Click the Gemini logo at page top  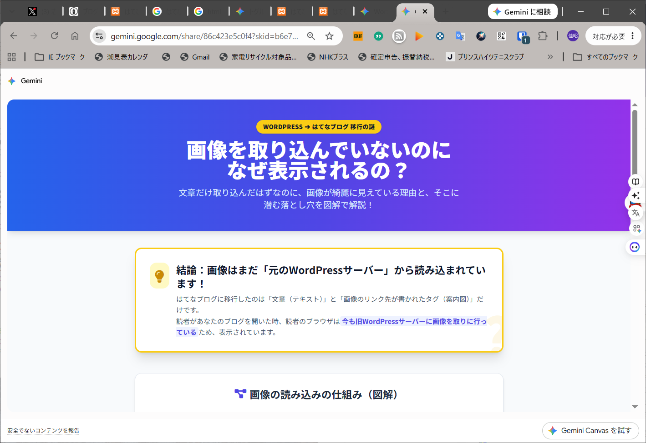pyautogui.click(x=25, y=81)
